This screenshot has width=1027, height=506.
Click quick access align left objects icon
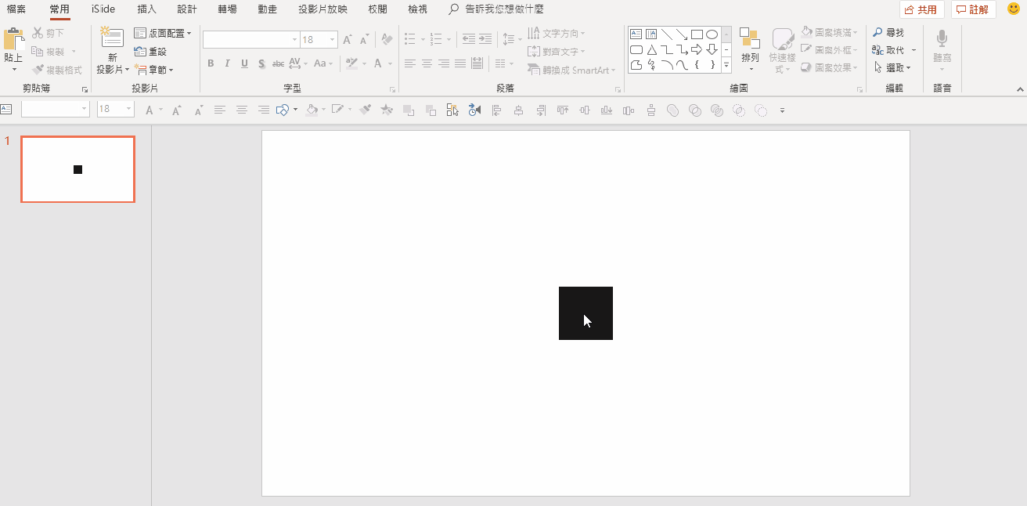(496, 110)
